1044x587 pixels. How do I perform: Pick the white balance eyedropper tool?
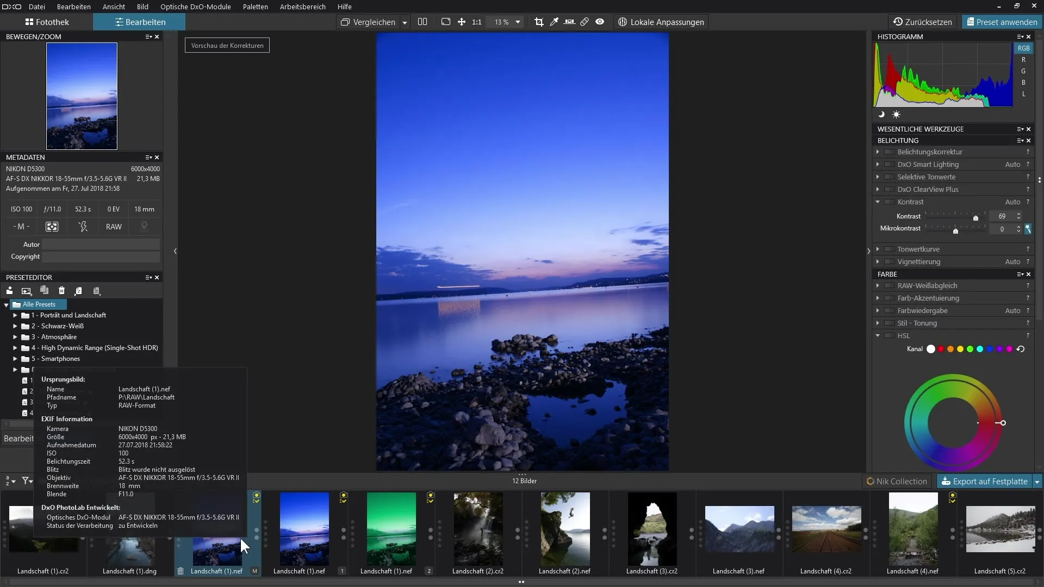tap(554, 22)
